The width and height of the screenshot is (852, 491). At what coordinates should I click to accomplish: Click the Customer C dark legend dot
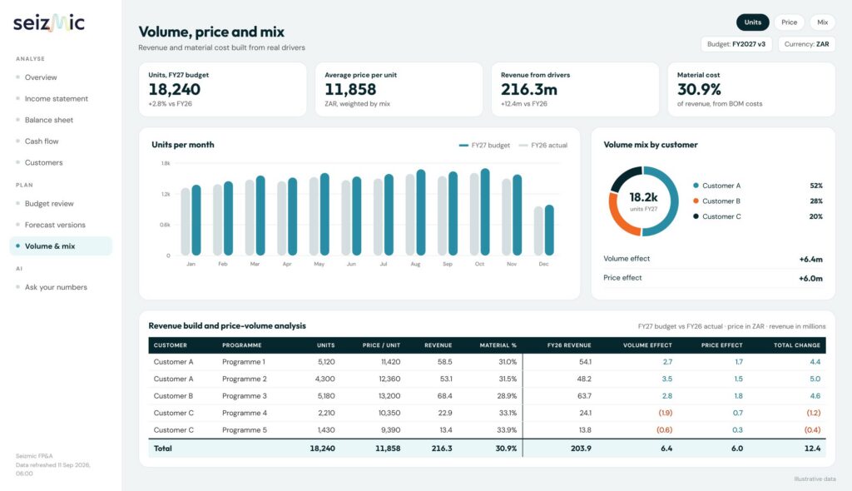pyautogui.click(x=696, y=216)
